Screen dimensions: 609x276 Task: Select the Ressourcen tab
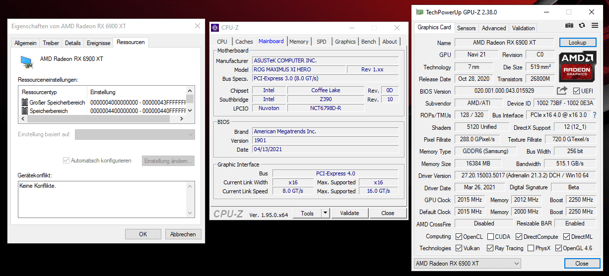(131, 43)
